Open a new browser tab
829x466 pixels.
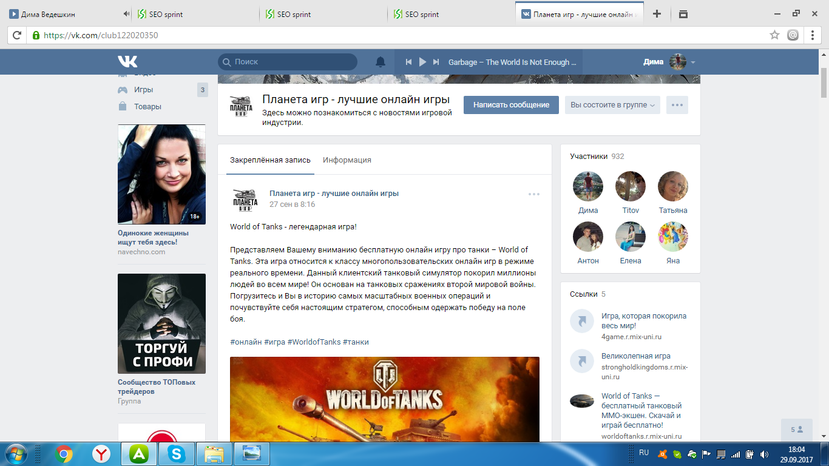pos(657,14)
